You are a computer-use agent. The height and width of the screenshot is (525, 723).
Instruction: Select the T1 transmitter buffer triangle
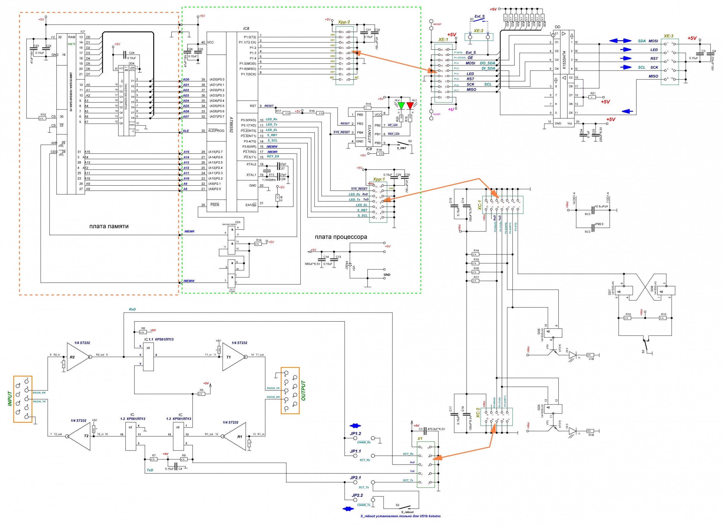pyautogui.click(x=234, y=357)
